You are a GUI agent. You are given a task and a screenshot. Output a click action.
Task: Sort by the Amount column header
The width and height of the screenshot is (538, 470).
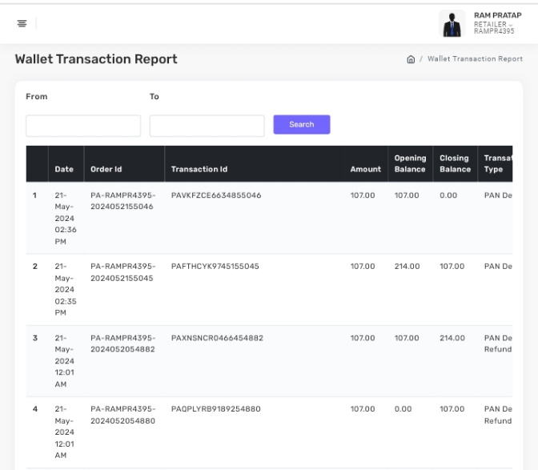coord(365,169)
